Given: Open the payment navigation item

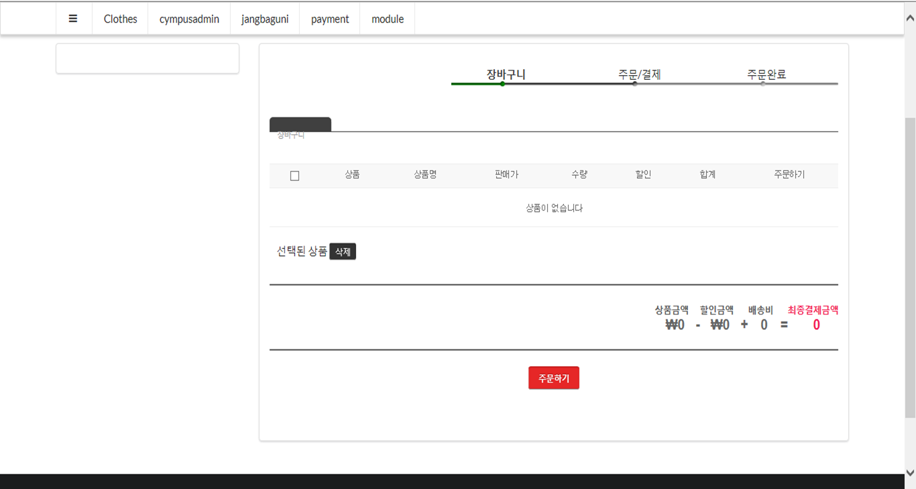Looking at the screenshot, I should click(x=330, y=19).
